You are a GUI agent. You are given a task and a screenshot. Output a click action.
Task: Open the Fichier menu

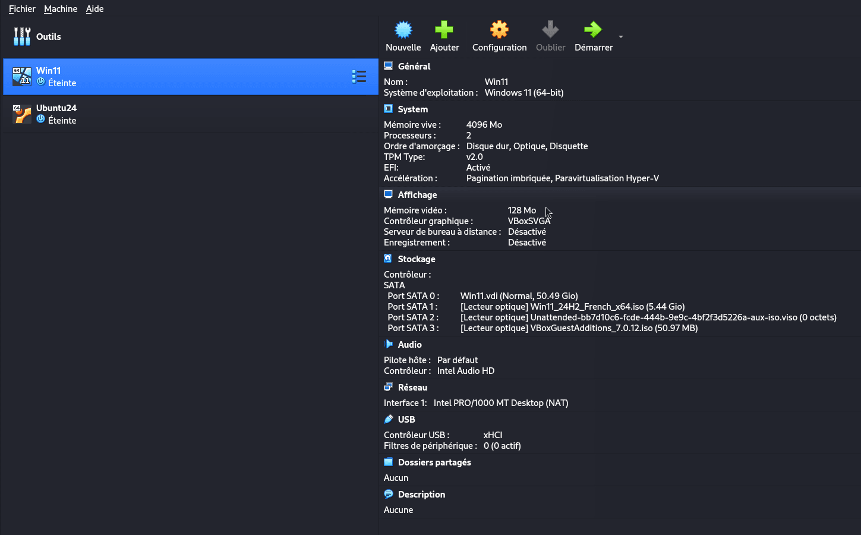pos(22,9)
